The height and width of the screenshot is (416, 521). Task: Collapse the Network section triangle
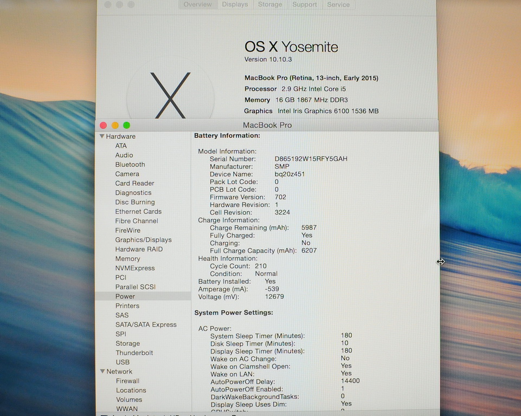tap(102, 371)
